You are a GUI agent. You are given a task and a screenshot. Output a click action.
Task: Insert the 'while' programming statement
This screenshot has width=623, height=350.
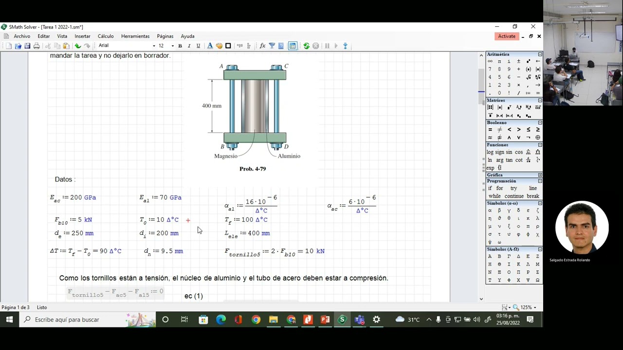[495, 196]
